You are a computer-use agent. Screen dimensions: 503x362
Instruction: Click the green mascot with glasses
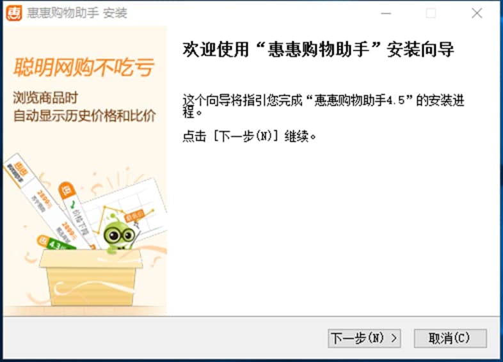(118, 233)
